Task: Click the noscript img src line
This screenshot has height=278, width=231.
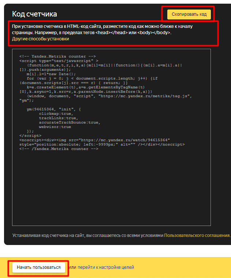Action: click(95, 140)
